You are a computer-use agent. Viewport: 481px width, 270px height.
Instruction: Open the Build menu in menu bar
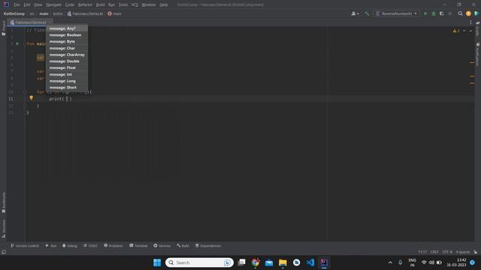tap(100, 4)
